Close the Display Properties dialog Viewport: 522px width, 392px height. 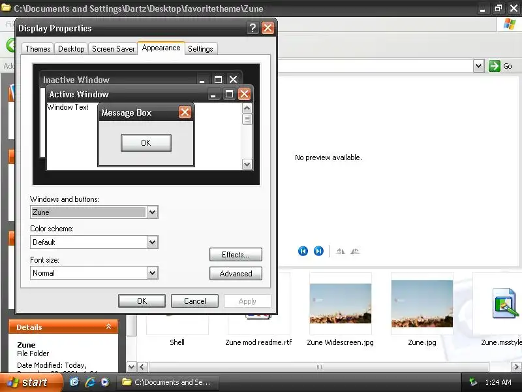[268, 28]
